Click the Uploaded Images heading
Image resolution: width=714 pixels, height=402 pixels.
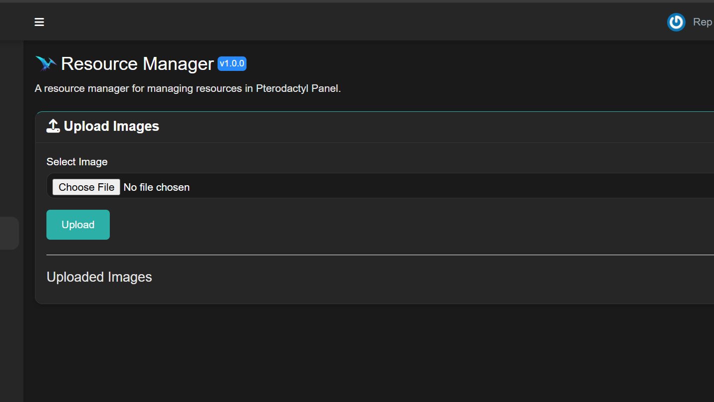coord(99,277)
